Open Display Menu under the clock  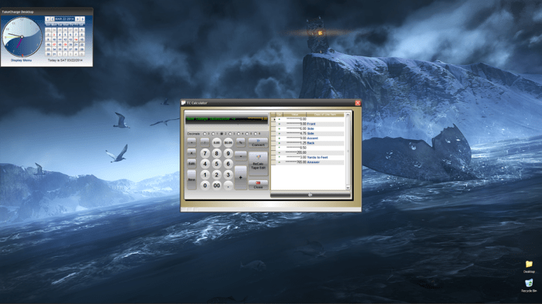tap(21, 60)
